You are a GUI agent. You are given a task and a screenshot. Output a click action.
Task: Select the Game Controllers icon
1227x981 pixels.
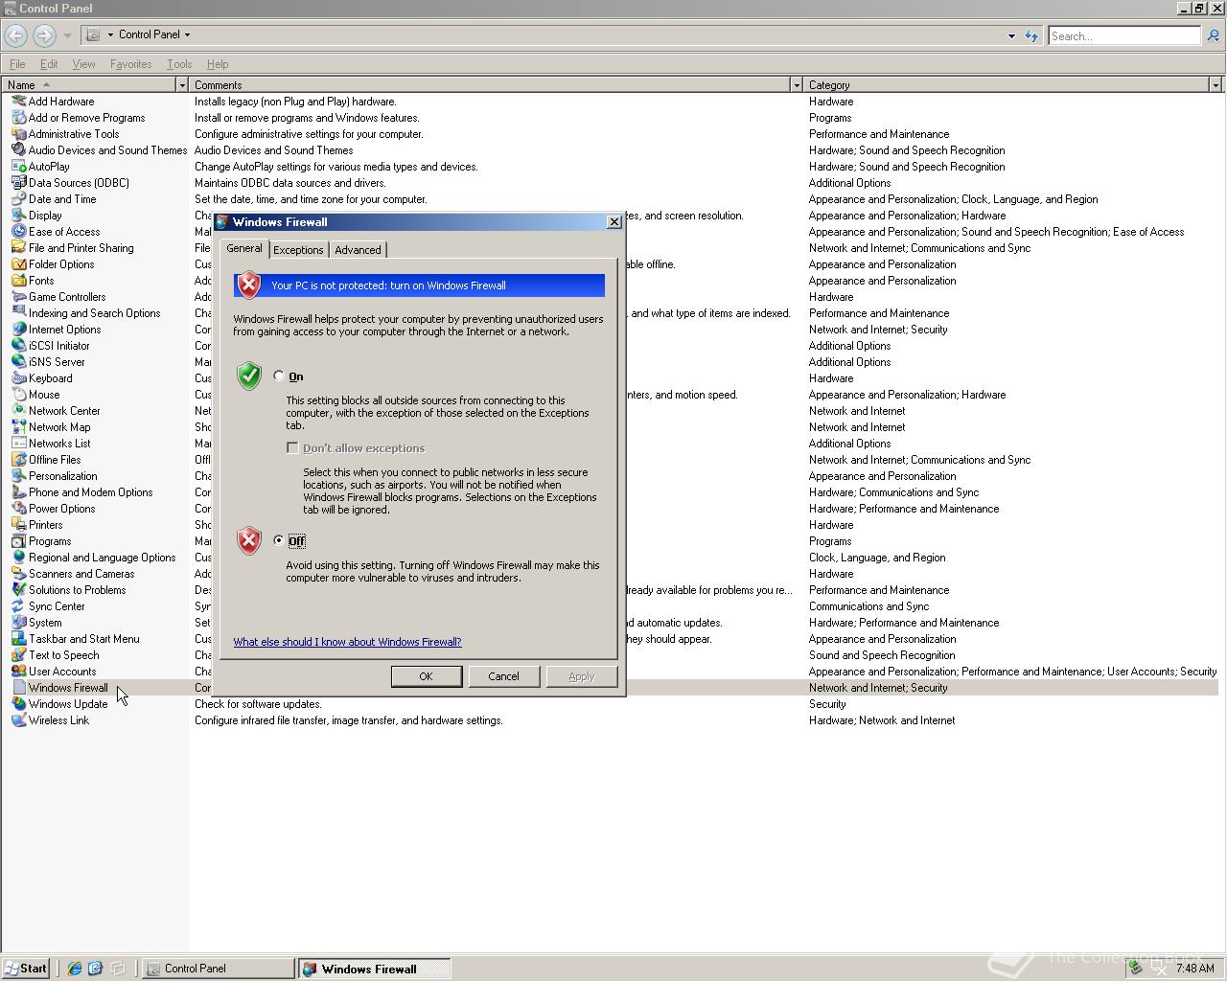18,297
